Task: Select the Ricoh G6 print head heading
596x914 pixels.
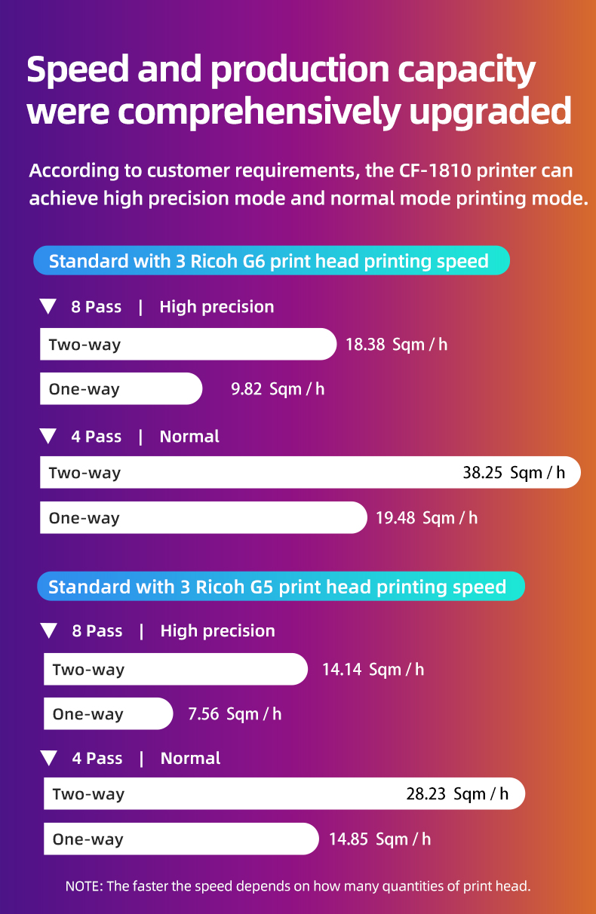Action: click(272, 262)
